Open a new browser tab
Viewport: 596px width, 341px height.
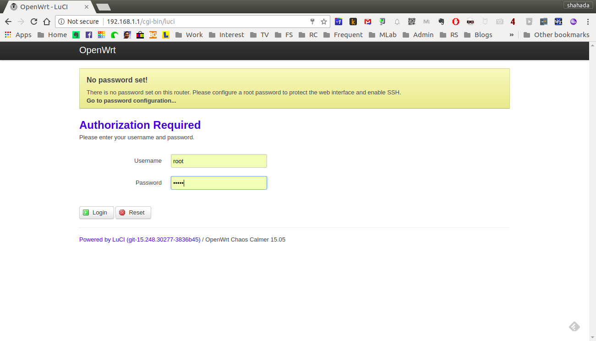point(103,7)
